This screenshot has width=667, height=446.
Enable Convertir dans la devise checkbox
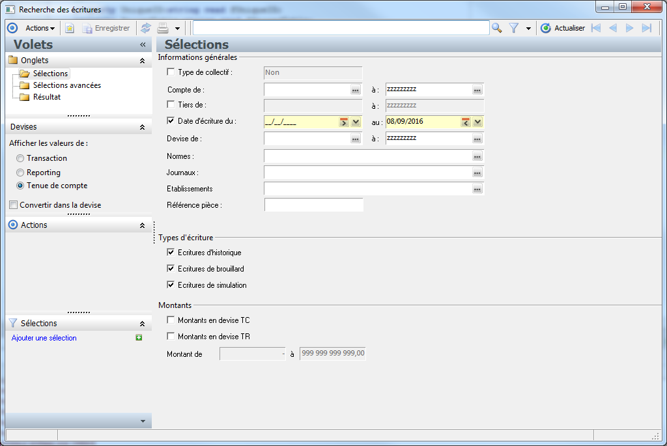pyautogui.click(x=14, y=205)
